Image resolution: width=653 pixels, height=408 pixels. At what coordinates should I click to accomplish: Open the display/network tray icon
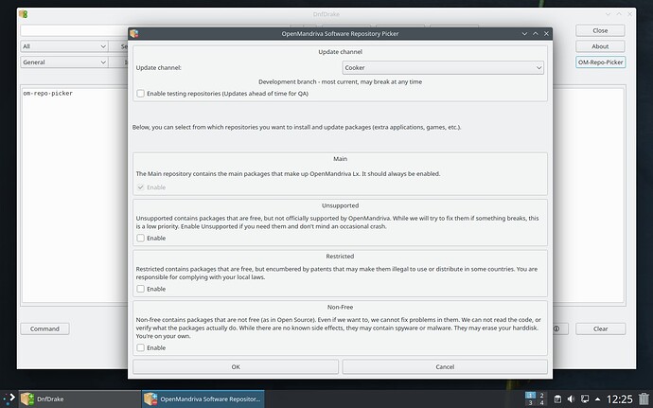click(x=585, y=399)
